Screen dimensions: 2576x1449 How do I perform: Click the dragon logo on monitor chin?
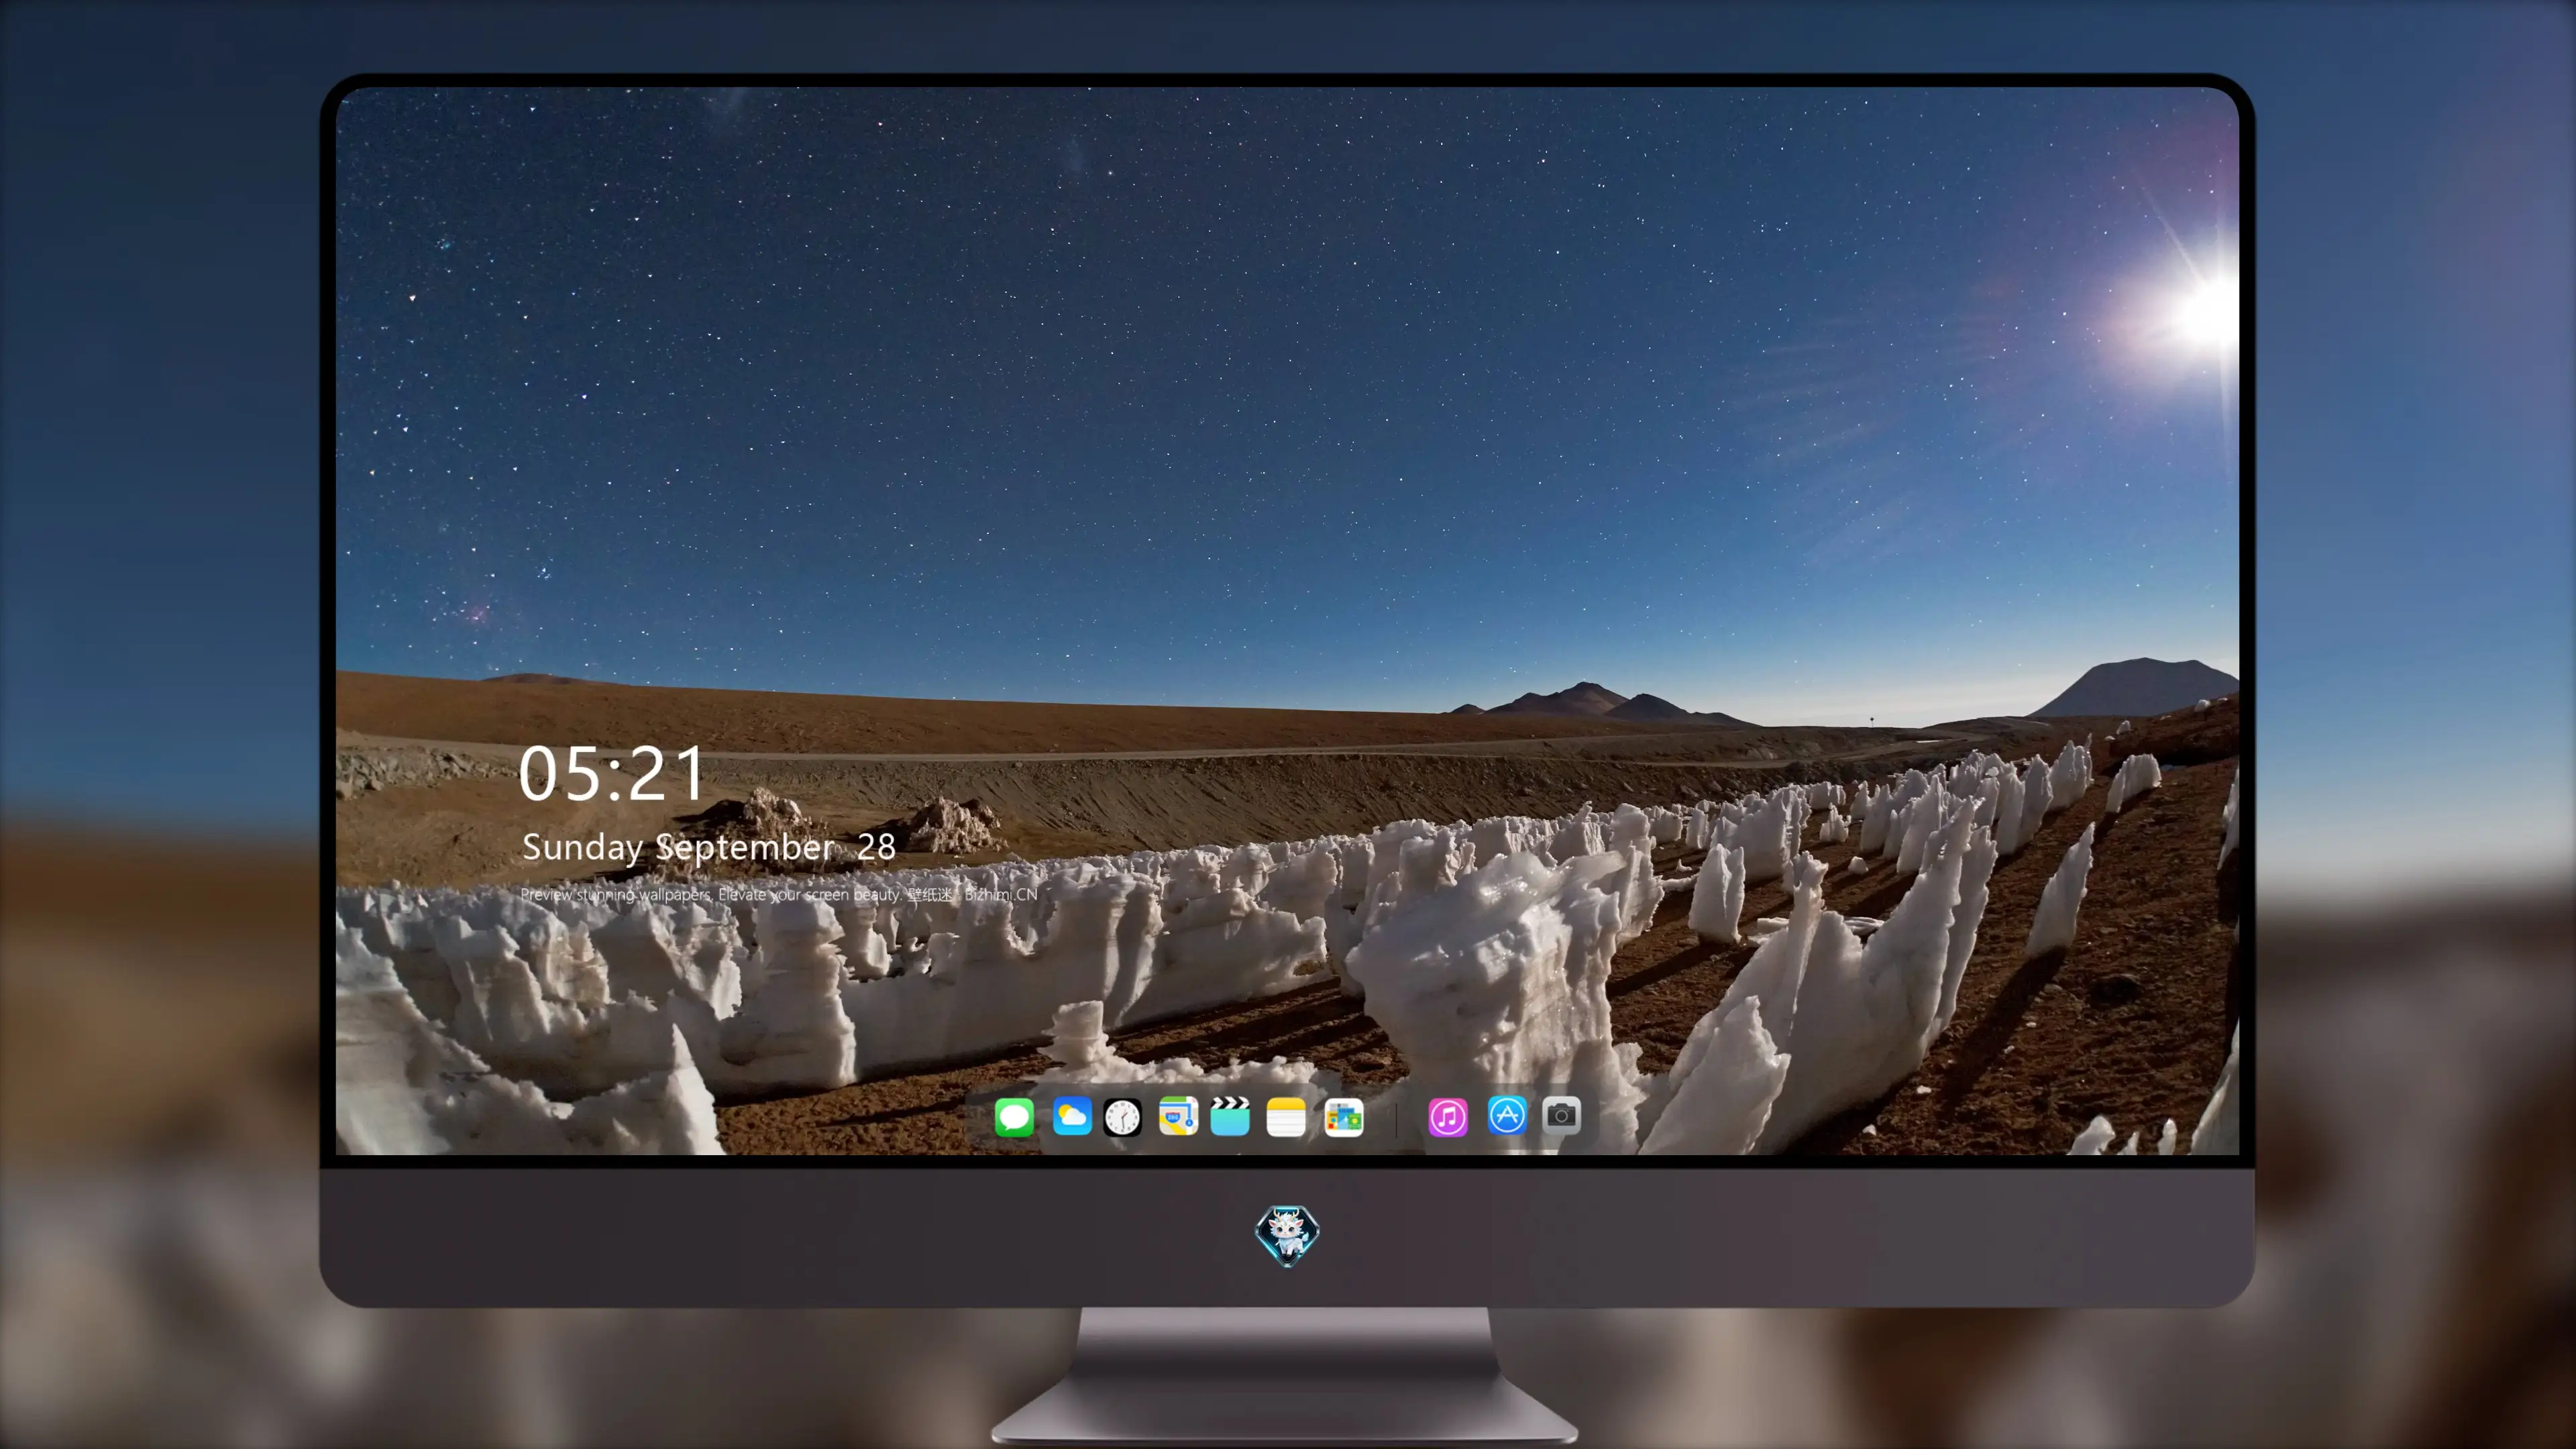pos(1287,1235)
